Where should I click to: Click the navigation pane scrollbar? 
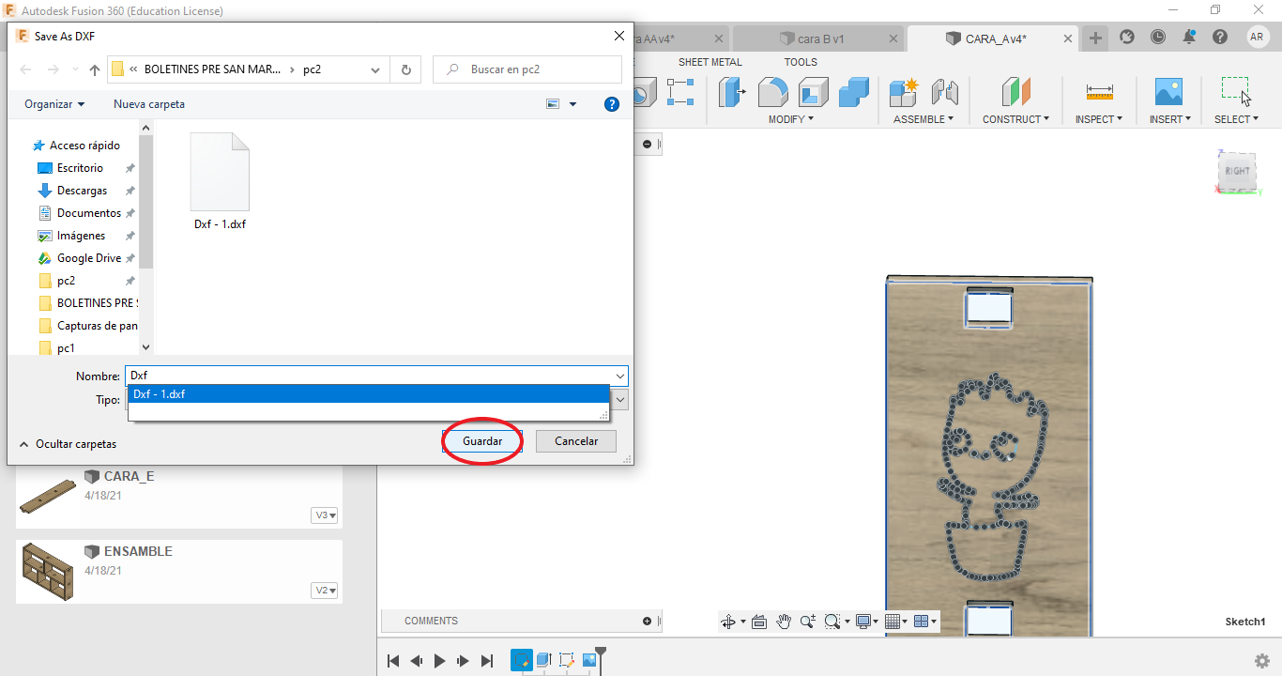click(x=145, y=202)
